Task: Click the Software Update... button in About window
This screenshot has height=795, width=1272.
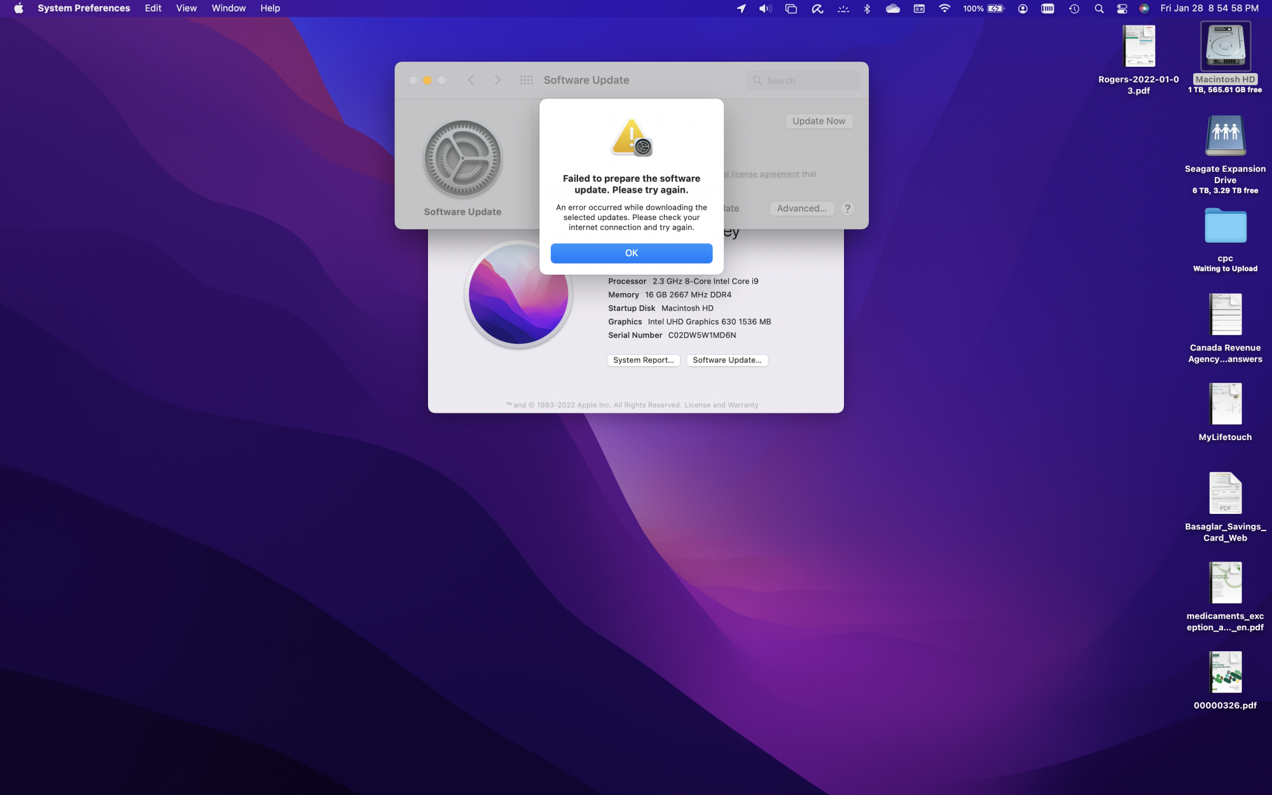Action: click(x=727, y=360)
